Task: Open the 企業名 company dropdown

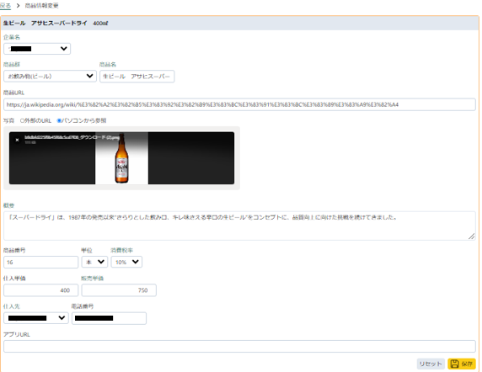Action: pos(37,49)
